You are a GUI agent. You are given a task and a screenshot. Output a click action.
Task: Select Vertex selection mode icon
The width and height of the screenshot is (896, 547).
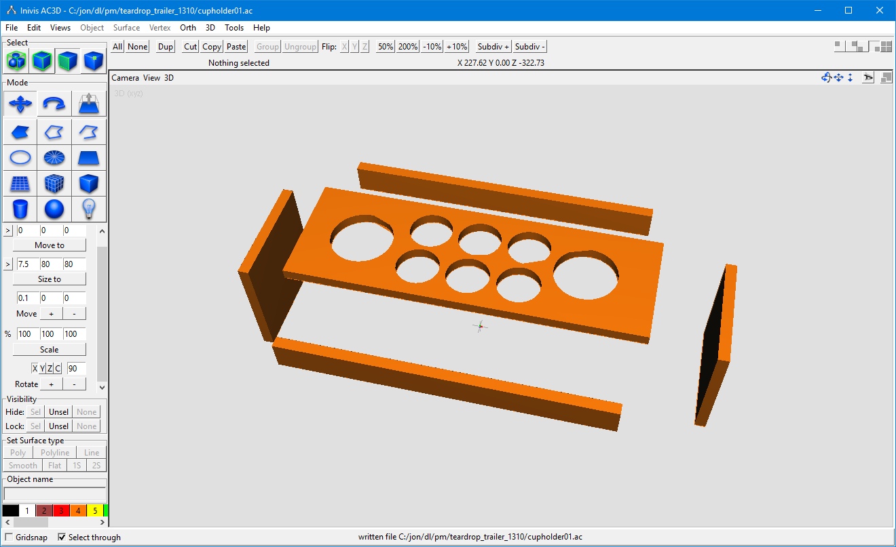(92, 61)
